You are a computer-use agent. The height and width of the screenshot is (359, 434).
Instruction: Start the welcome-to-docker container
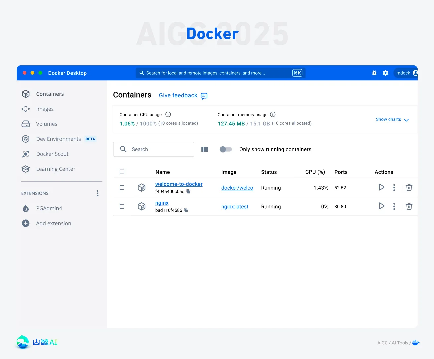pos(381,187)
